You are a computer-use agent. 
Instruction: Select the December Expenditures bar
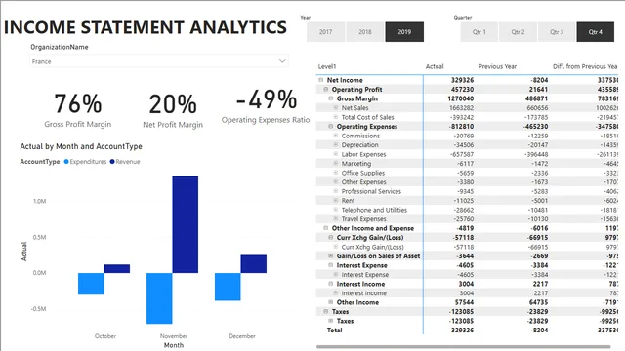228,287
